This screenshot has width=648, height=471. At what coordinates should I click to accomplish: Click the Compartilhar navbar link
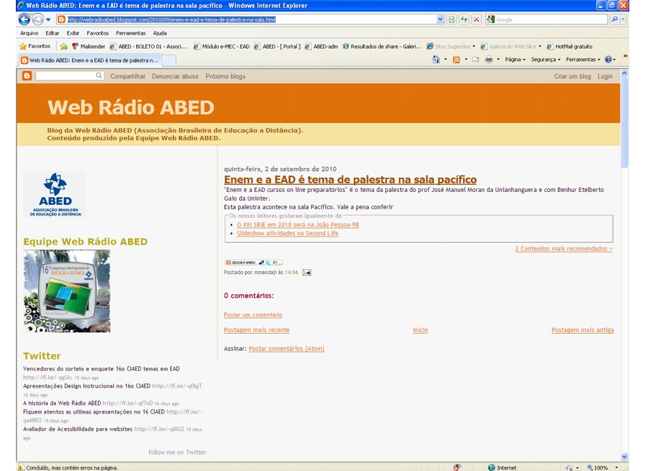pyautogui.click(x=127, y=76)
